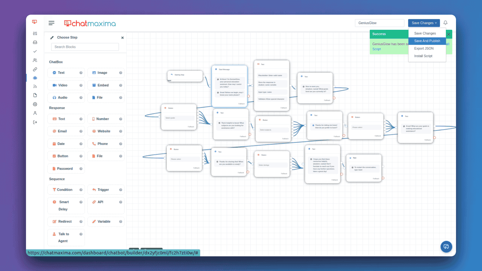This screenshot has height=271, width=482.
Task: Close the Choose Step panel
Action: click(122, 38)
